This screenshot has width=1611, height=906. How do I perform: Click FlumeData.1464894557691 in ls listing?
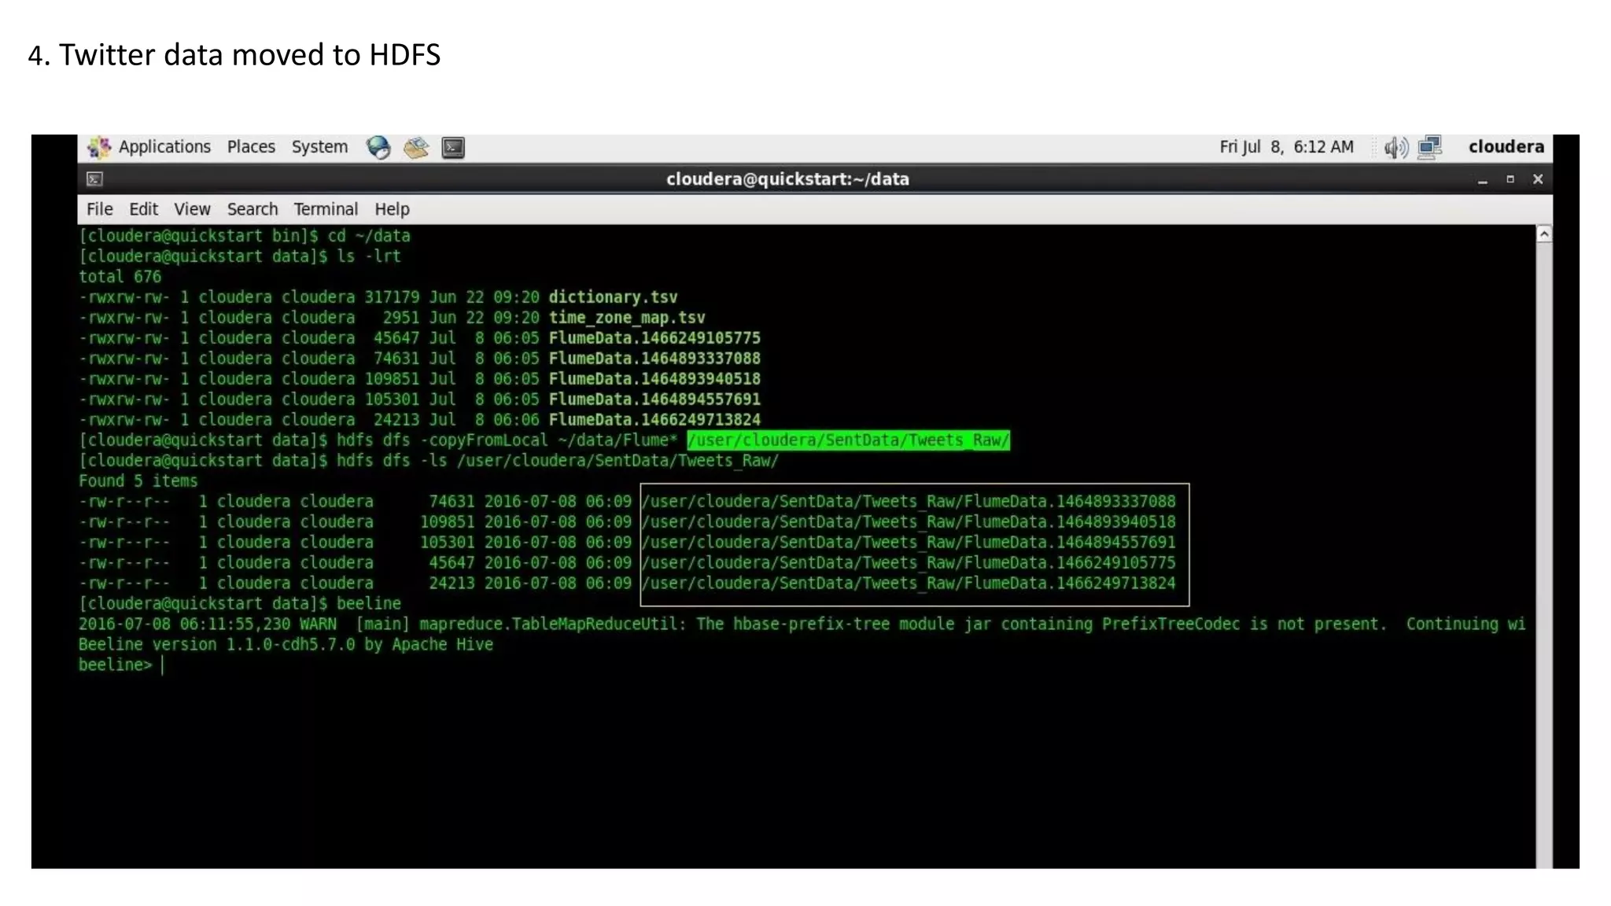(x=654, y=400)
